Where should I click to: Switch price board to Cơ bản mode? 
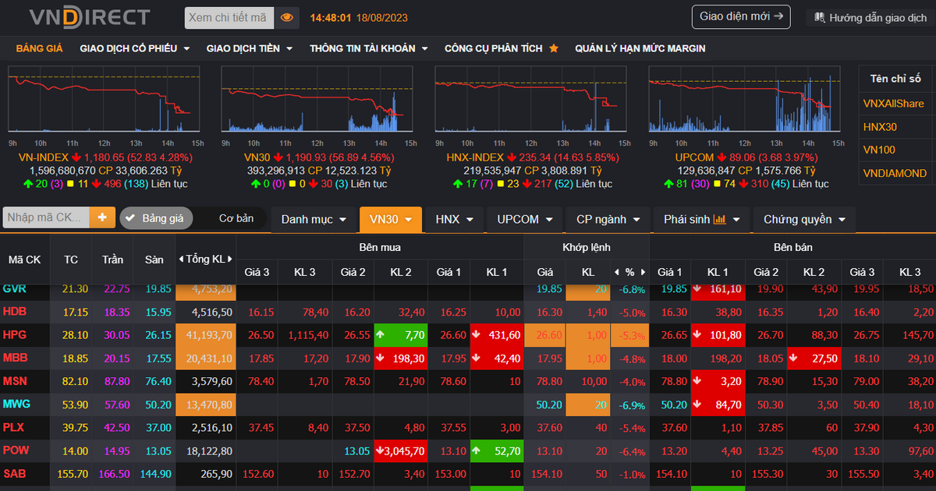[236, 218]
